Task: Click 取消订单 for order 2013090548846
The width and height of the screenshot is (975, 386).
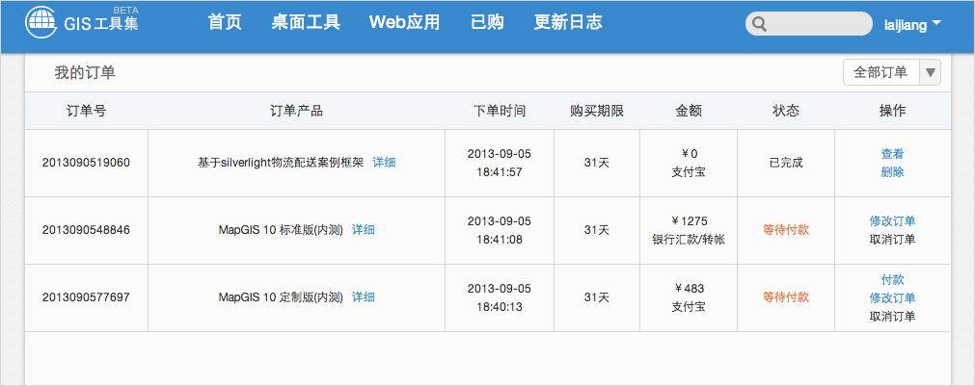Action: pos(892,240)
